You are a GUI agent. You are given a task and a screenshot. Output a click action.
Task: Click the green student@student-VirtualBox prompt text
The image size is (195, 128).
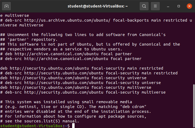pyautogui.click(x=31, y=126)
